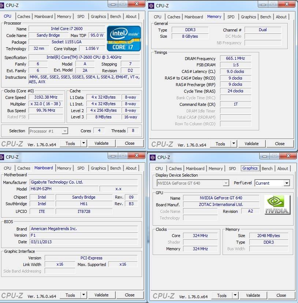Open About tab in Memory window

click(x=281, y=17)
